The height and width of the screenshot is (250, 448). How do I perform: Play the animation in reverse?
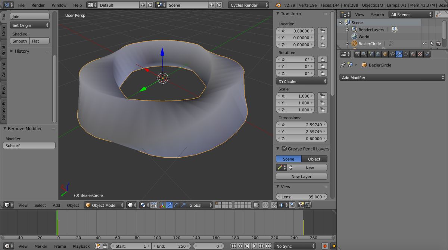coord(247,246)
